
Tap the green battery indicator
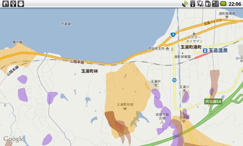tap(223, 4)
